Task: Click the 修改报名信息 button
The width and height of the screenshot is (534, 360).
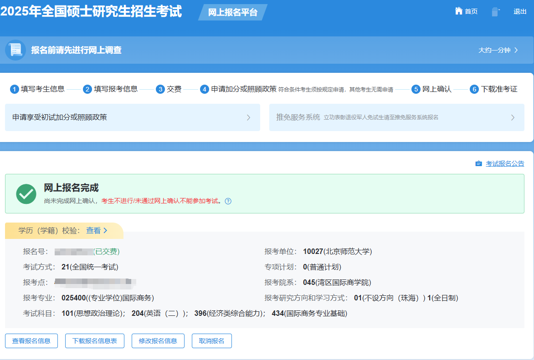Action: click(x=158, y=340)
